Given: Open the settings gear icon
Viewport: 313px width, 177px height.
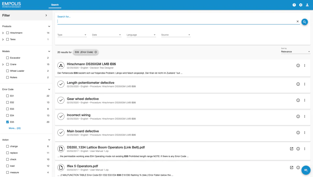Looking at the screenshot, I should [301, 5].
